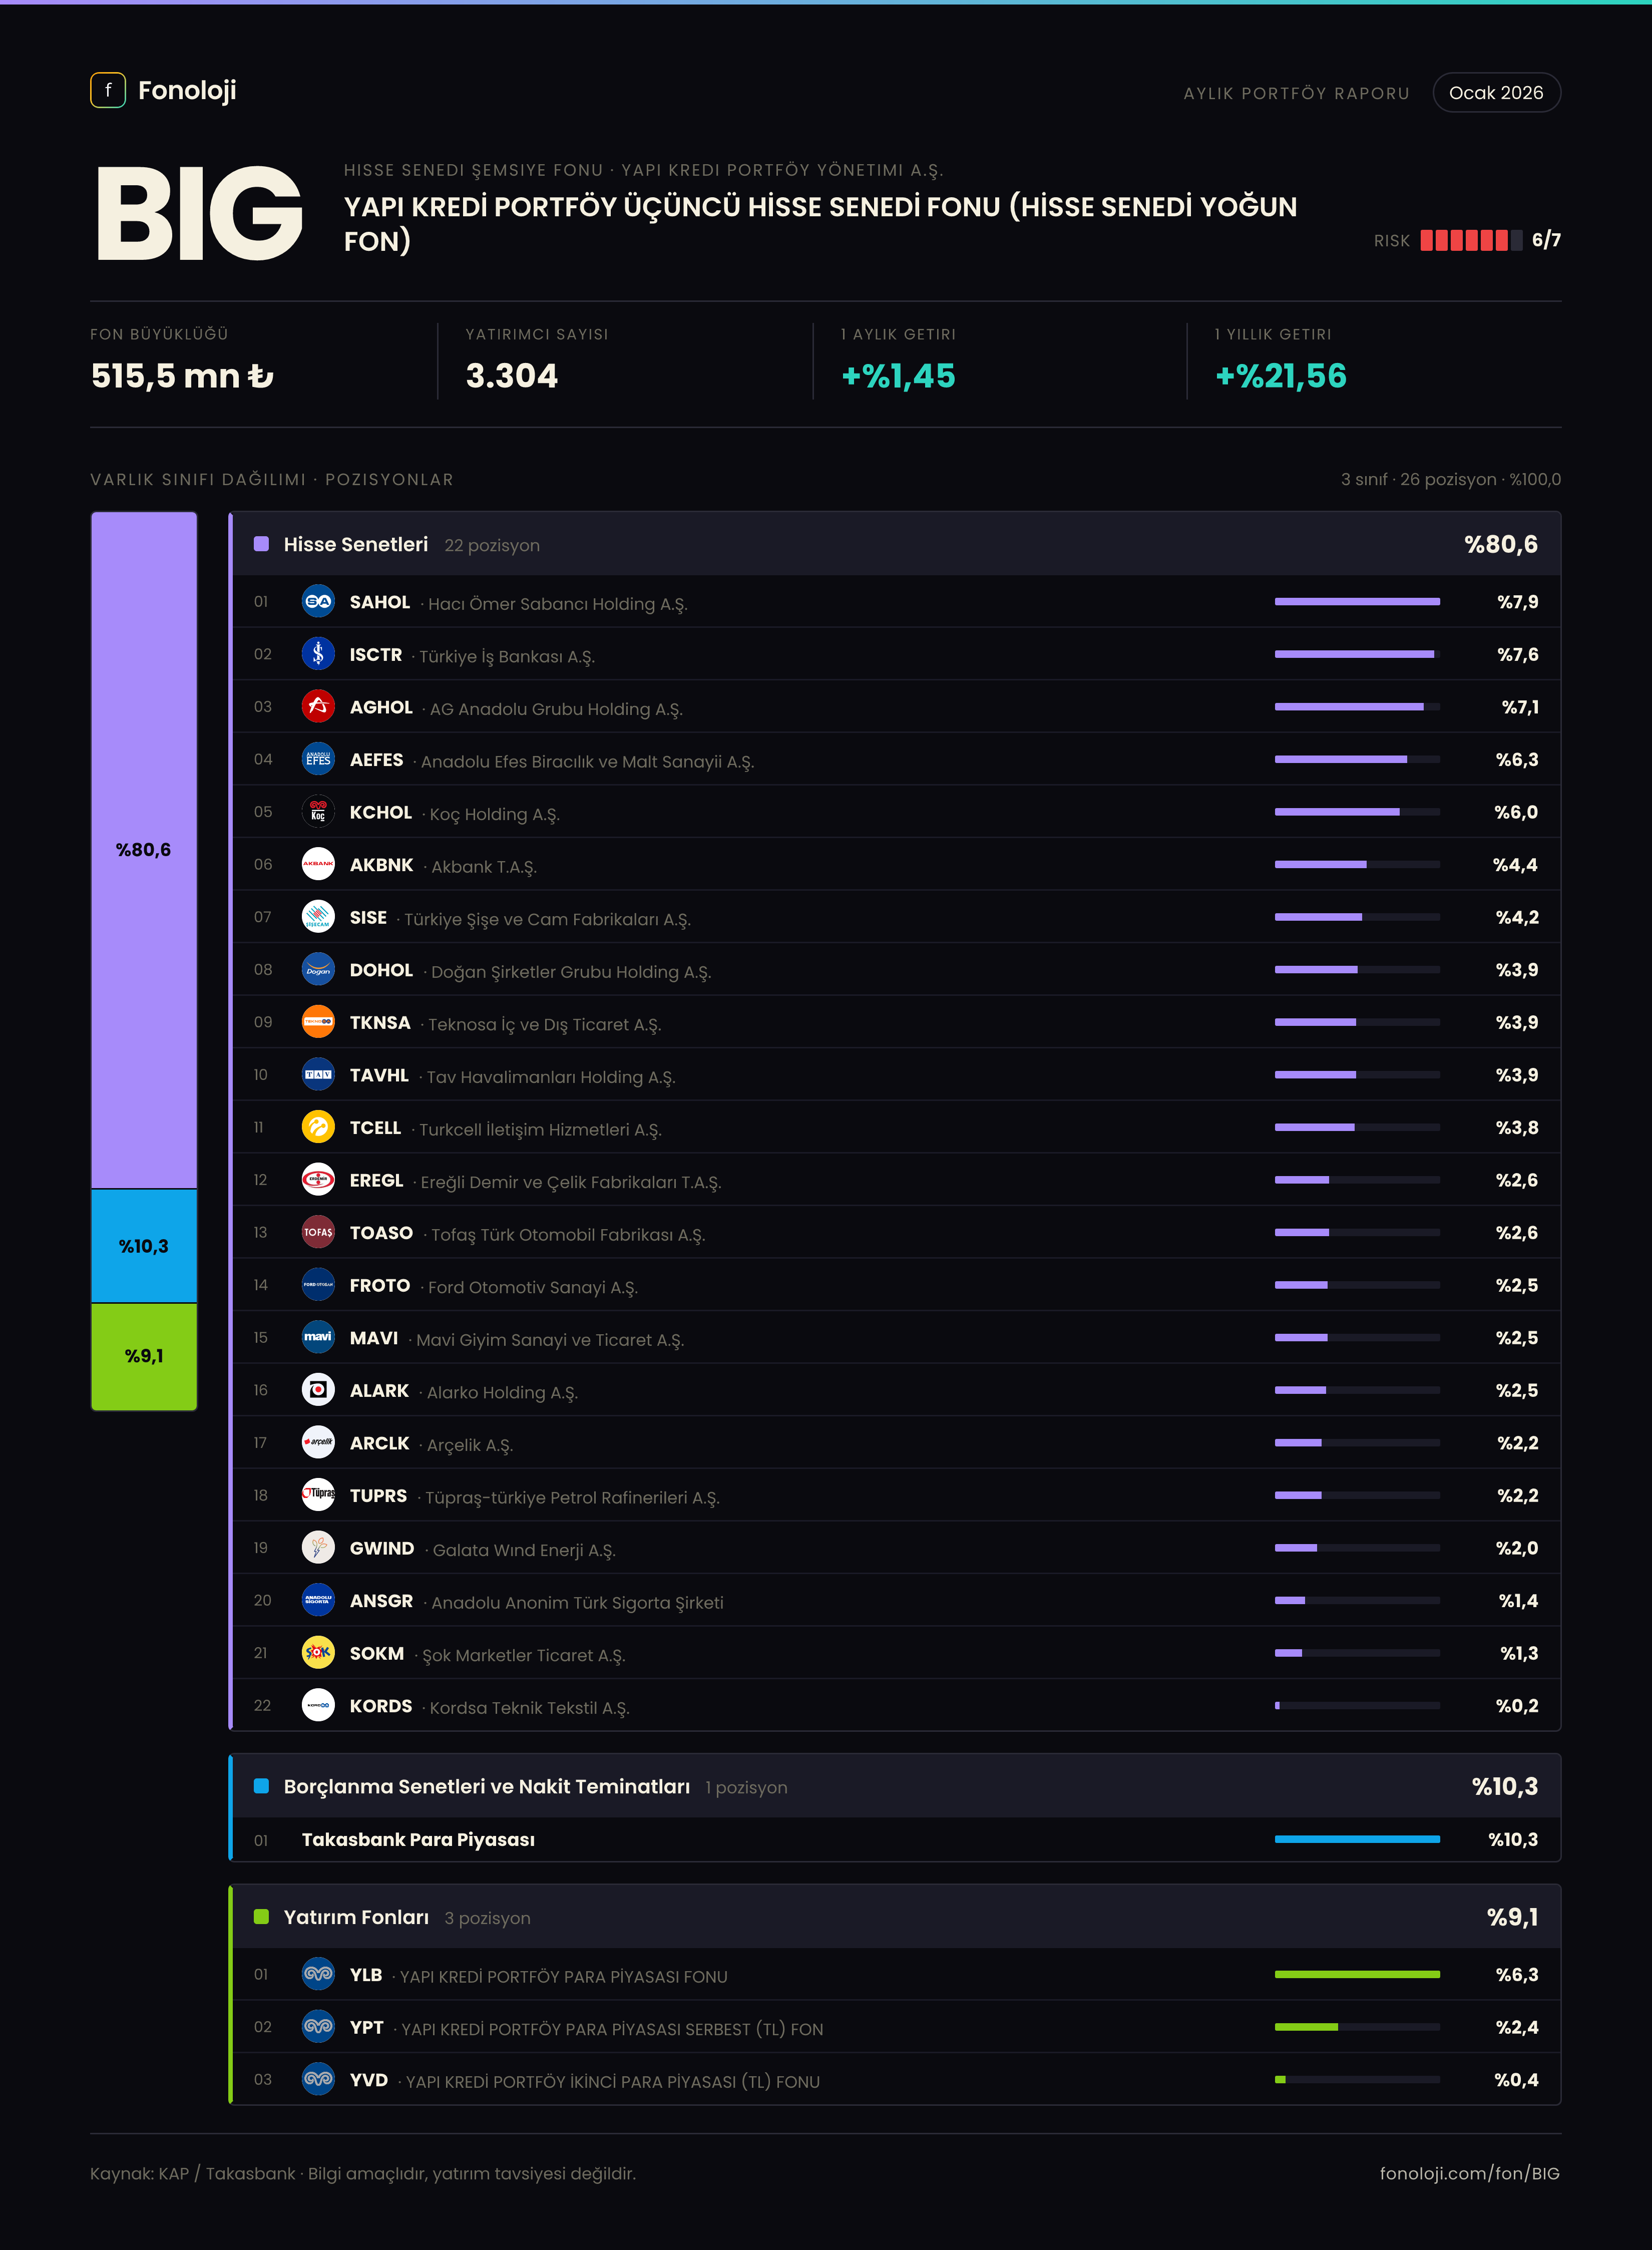The image size is (1652, 2250).
Task: Open the ALARK Alarko Holding logo
Action: pos(318,1390)
